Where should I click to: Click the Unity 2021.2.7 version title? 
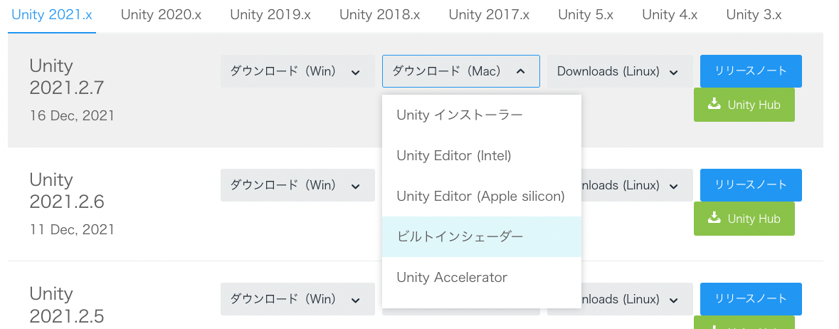click(67, 77)
